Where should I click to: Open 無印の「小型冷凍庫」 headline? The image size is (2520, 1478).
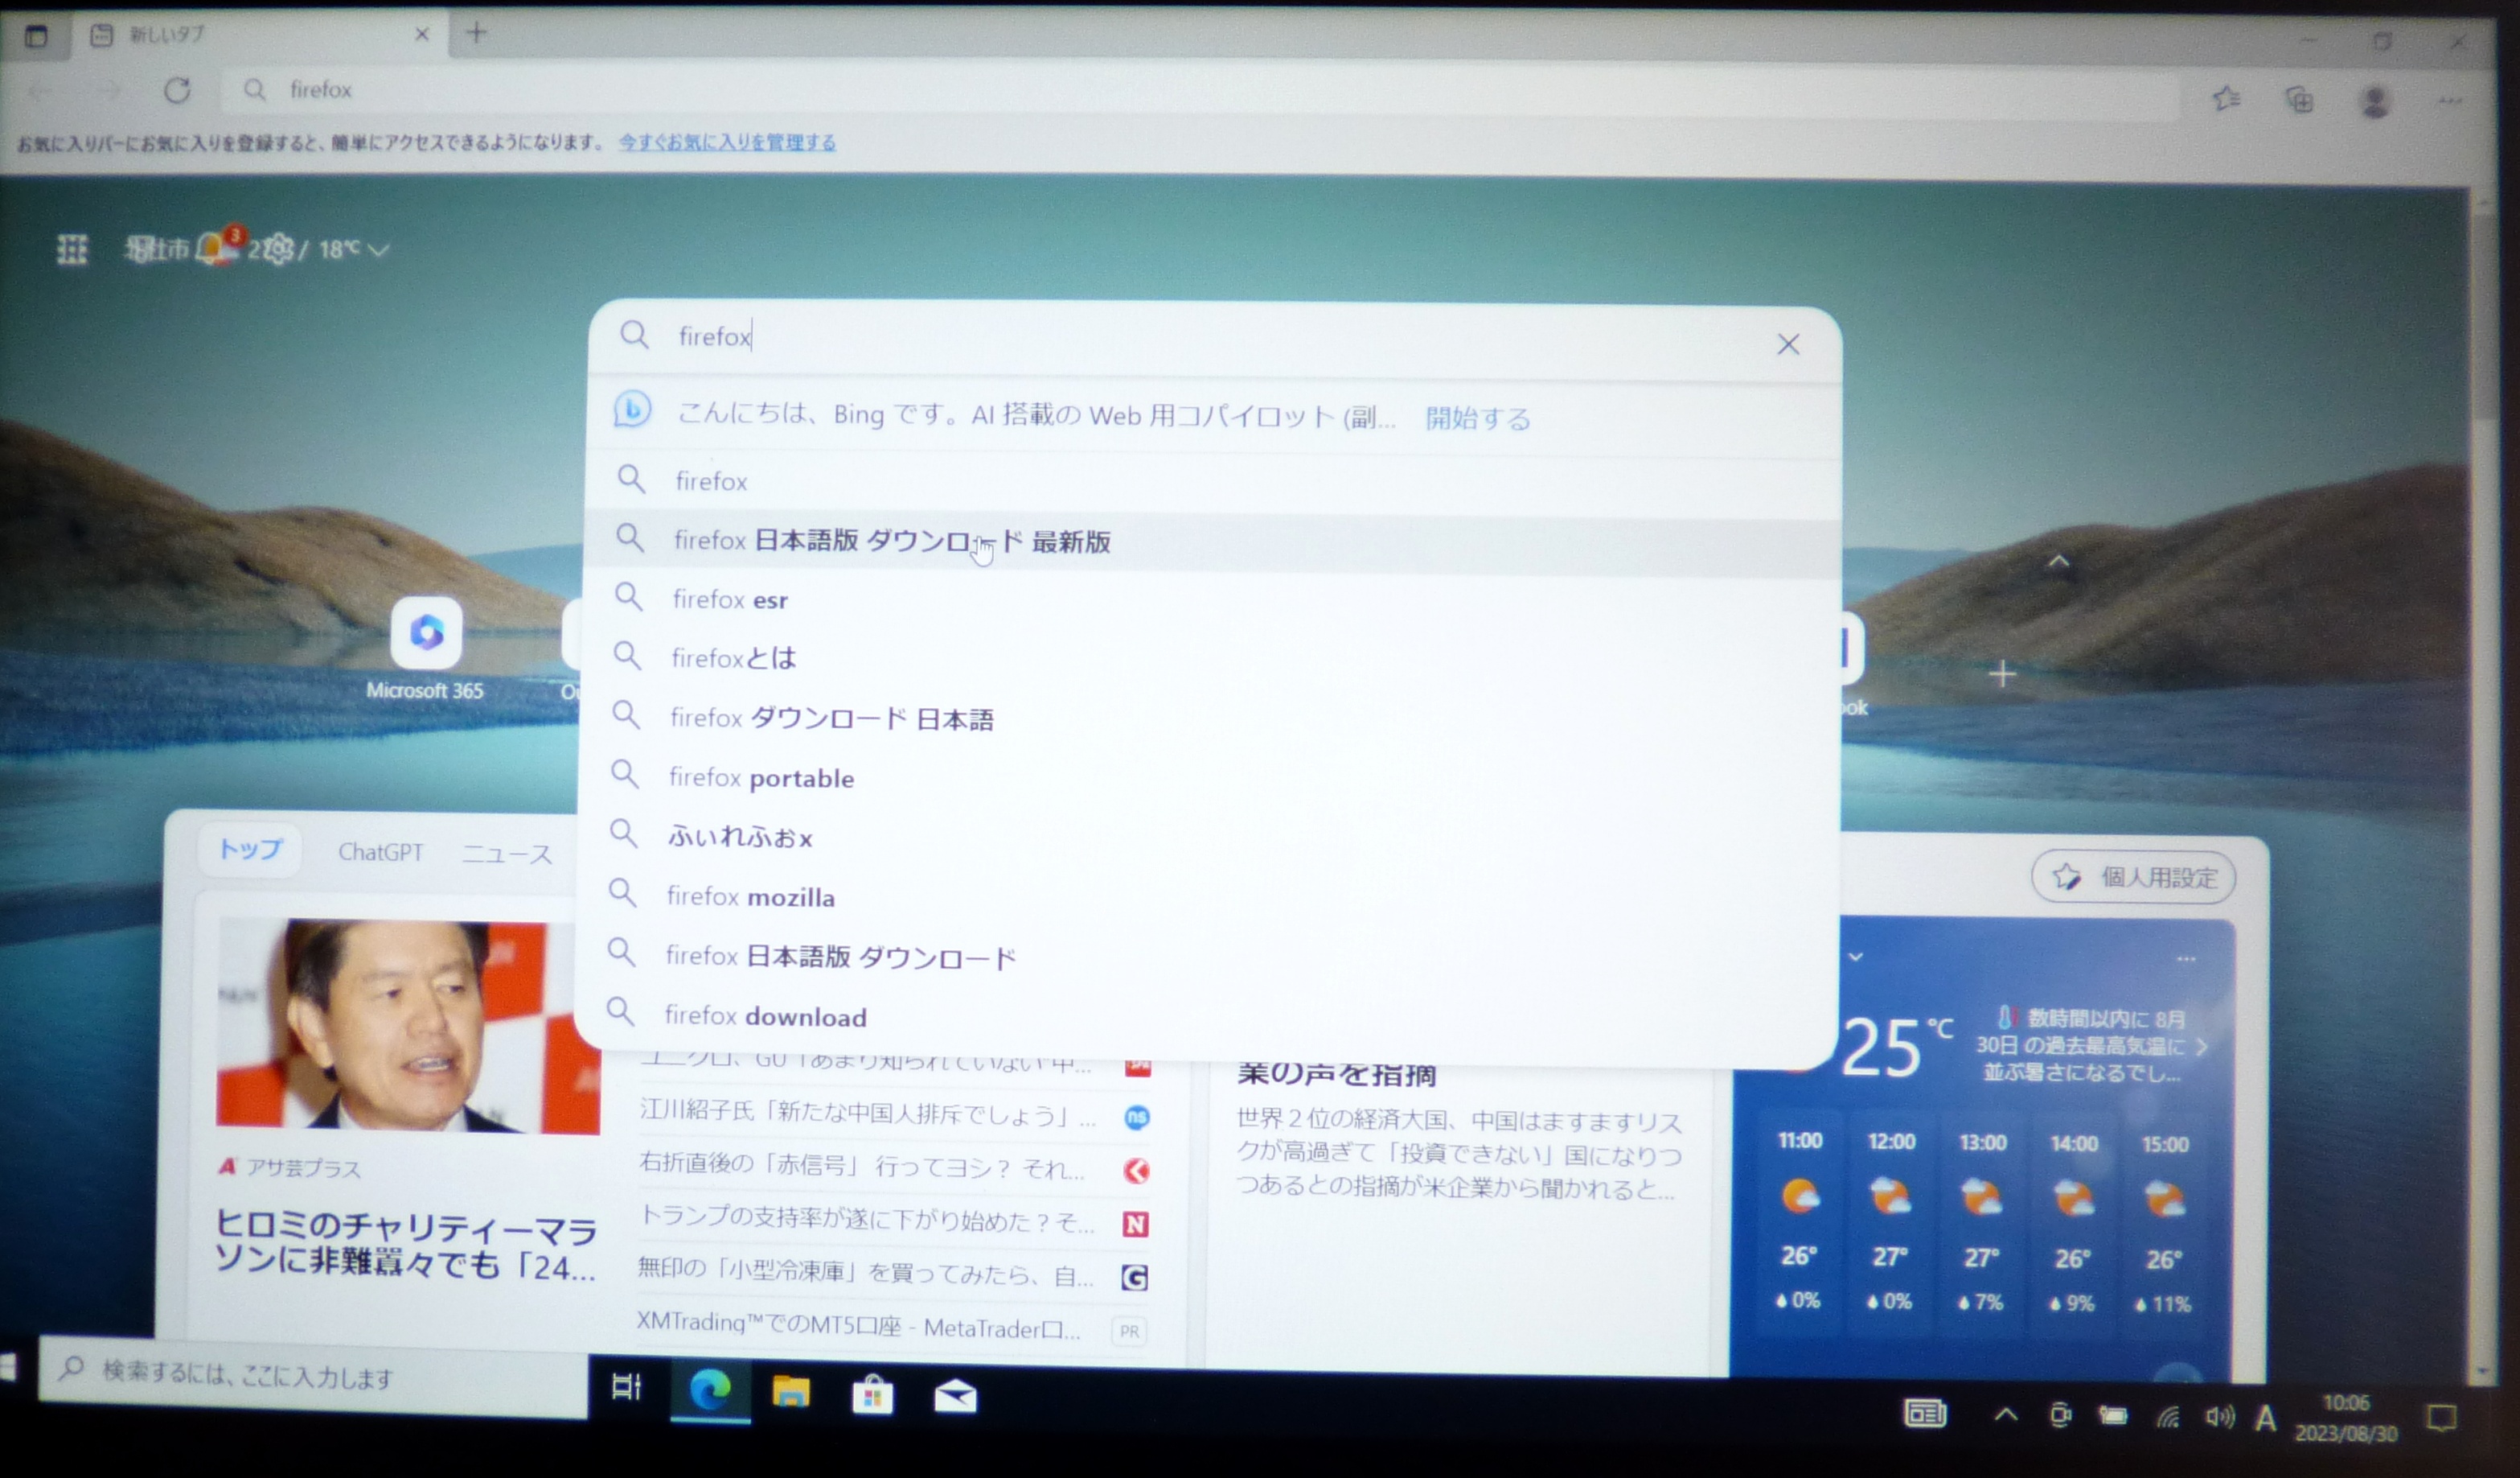pyautogui.click(x=866, y=1273)
